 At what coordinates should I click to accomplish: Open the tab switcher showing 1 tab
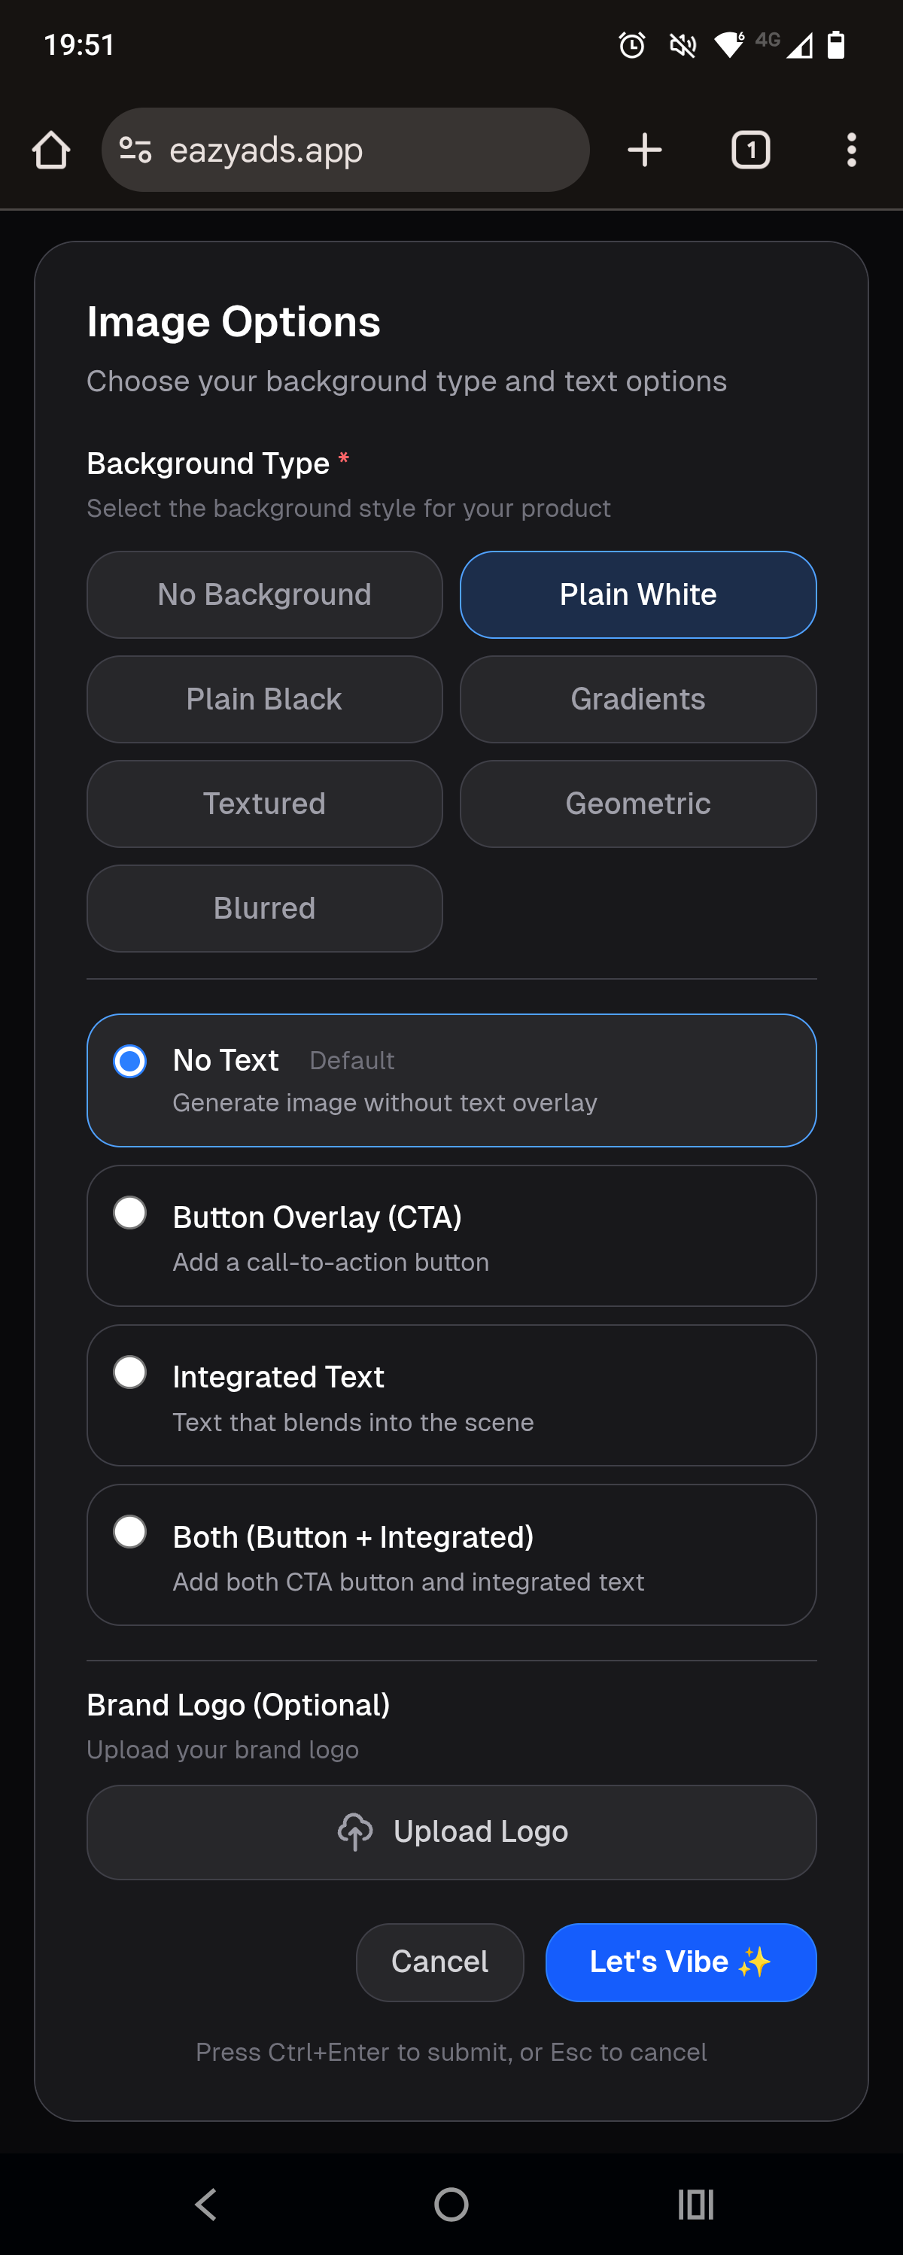pyautogui.click(x=749, y=149)
